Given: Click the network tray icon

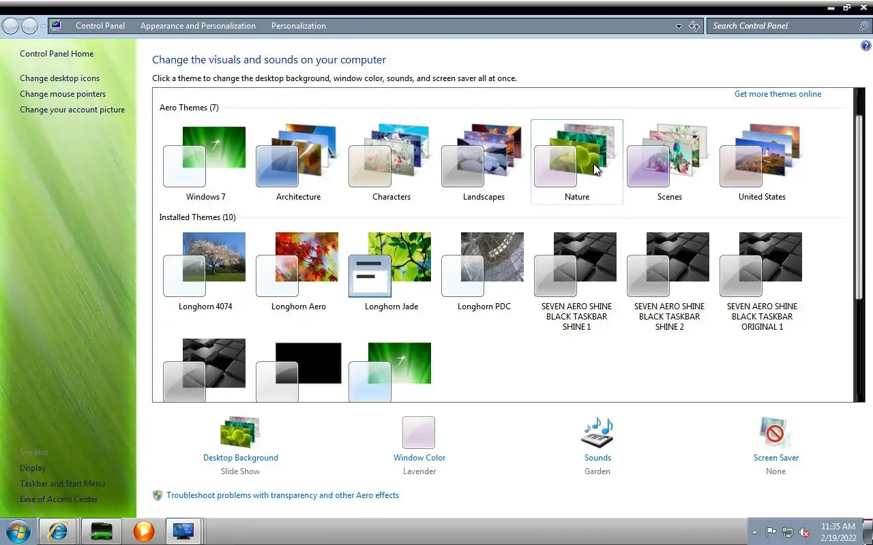Looking at the screenshot, I should 788,532.
